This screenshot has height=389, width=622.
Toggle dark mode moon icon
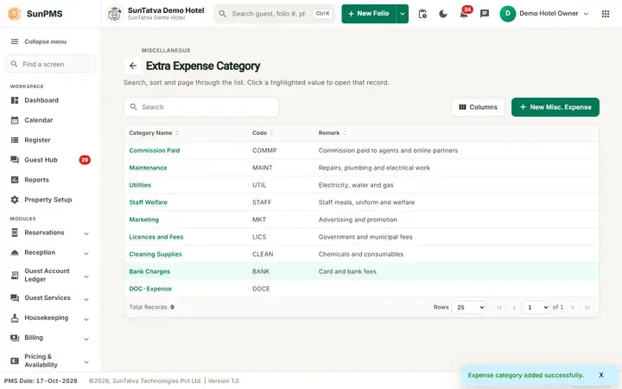pos(443,14)
